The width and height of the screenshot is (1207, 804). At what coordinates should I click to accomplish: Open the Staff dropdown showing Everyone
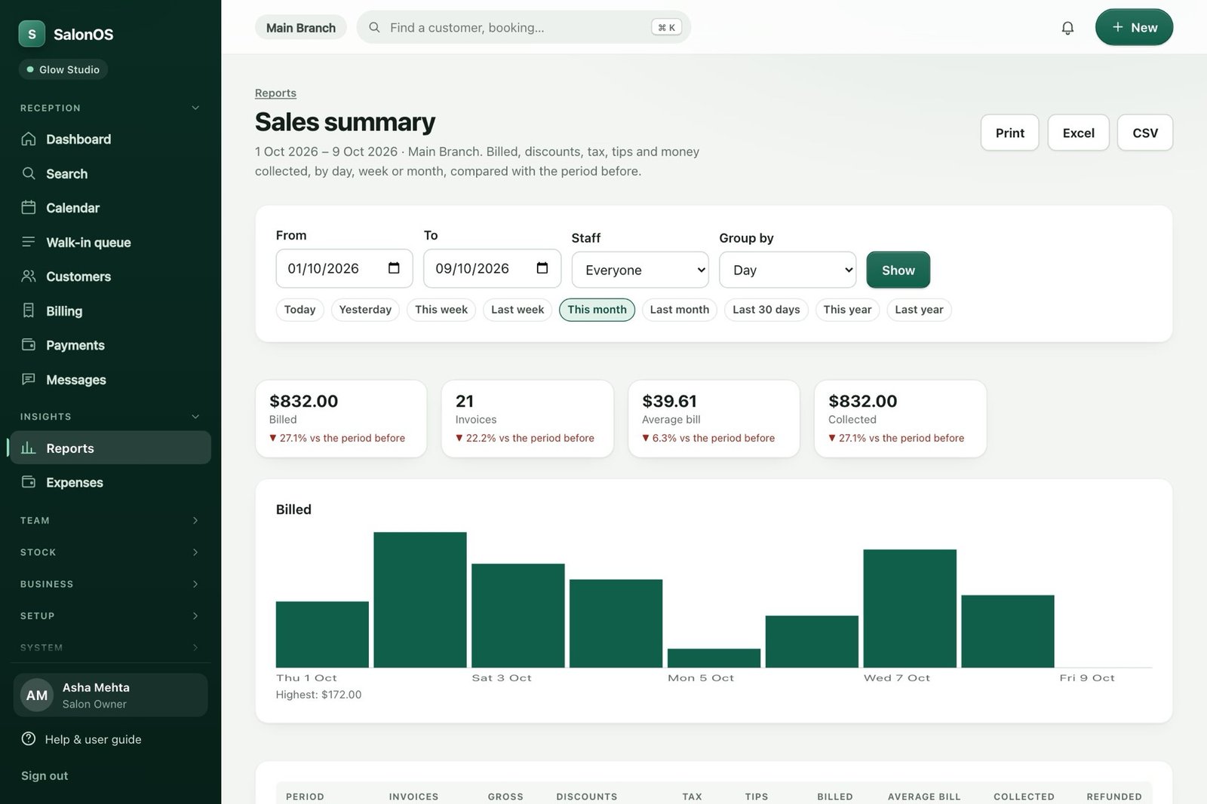640,270
